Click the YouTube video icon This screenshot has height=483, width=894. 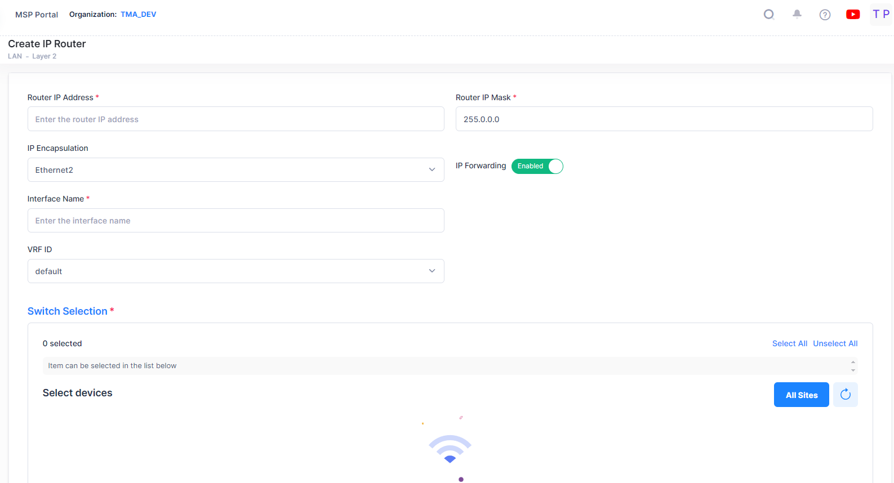[x=853, y=15]
